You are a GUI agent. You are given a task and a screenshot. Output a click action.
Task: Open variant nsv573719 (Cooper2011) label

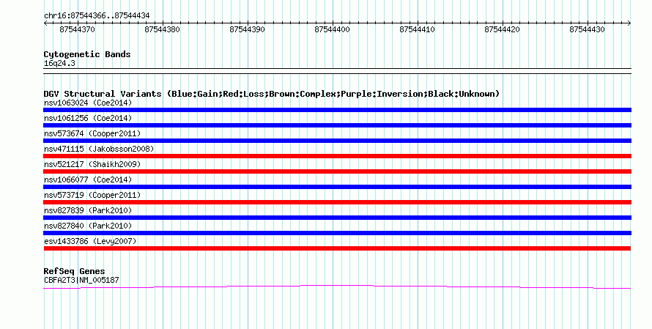92,195
